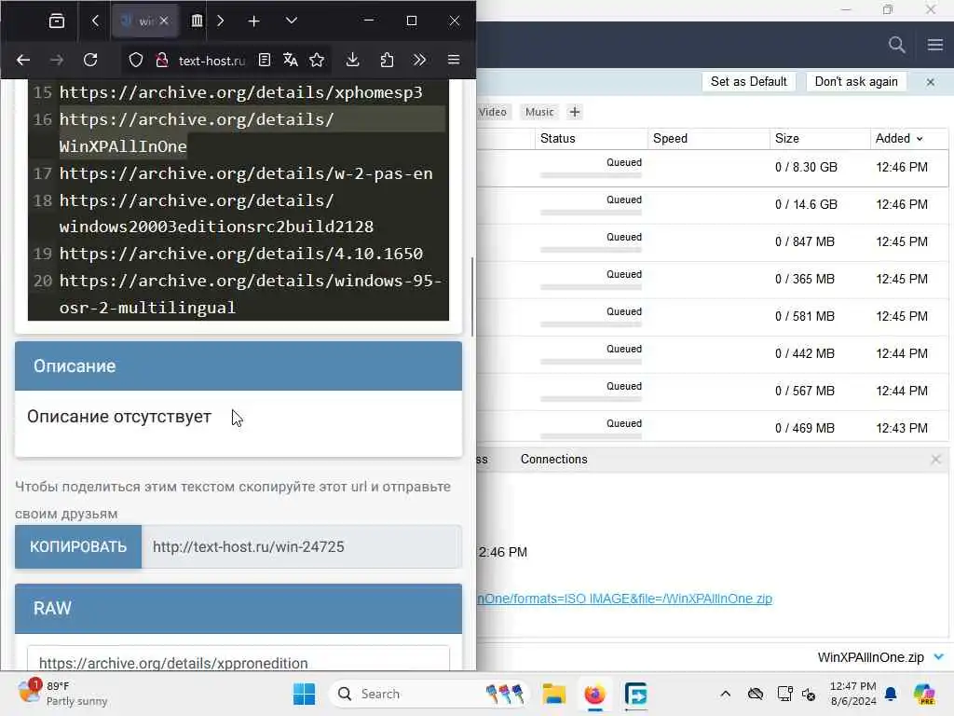Switch to Firefox taskbar icon
The image size is (954, 716).
click(x=594, y=694)
